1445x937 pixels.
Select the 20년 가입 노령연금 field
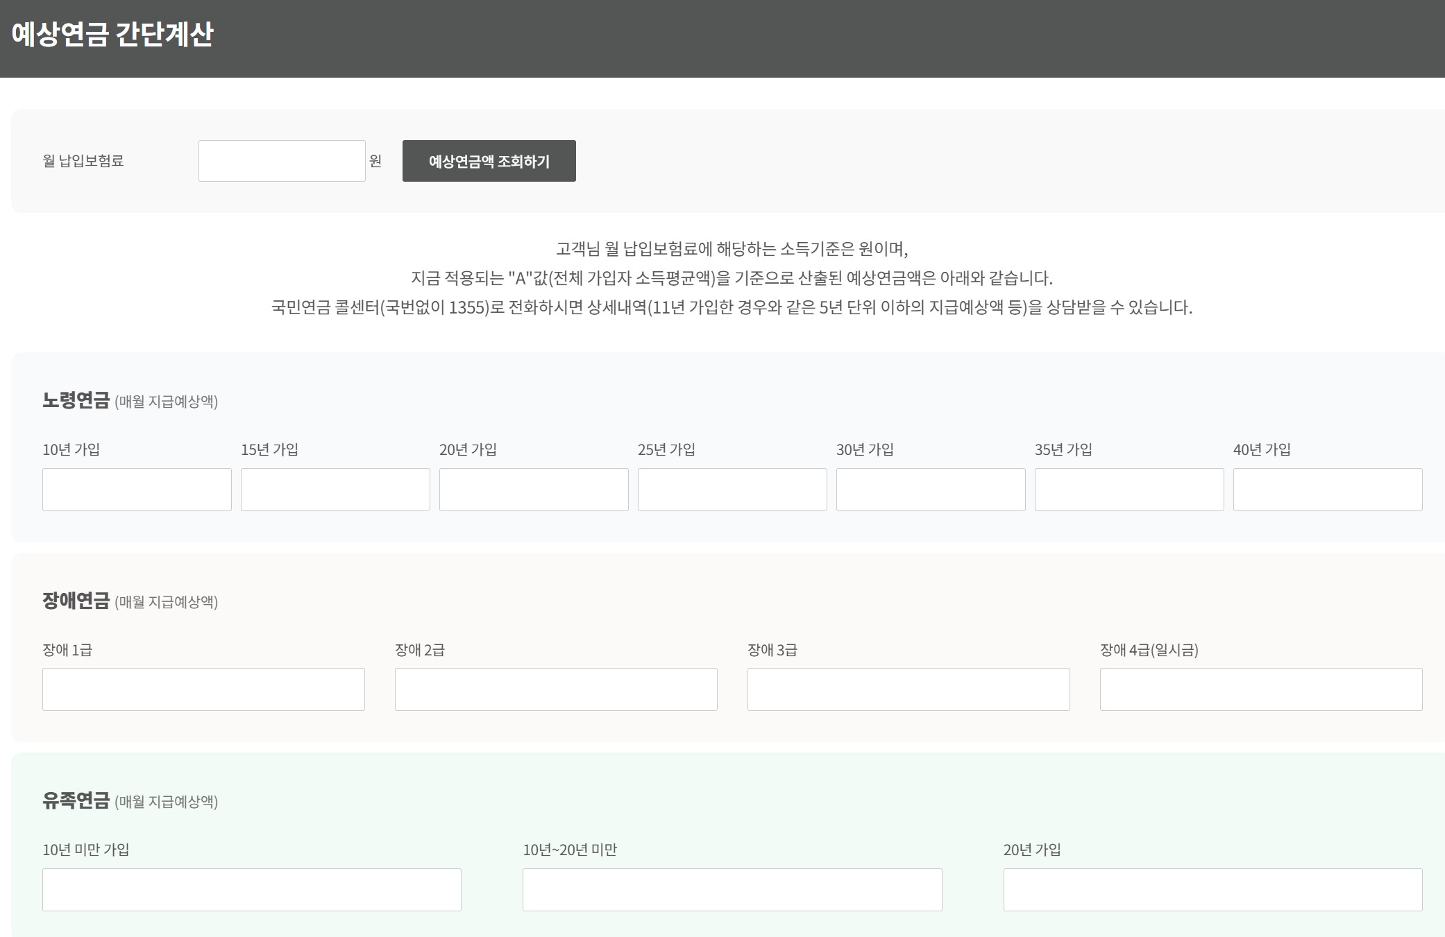[x=534, y=490]
